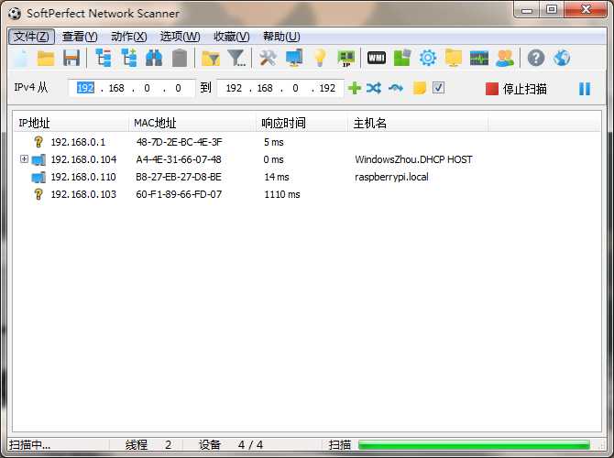Click MAC address 48-7D-2E-BC-4E-3F
This screenshot has width=614, height=458.
coord(179,142)
